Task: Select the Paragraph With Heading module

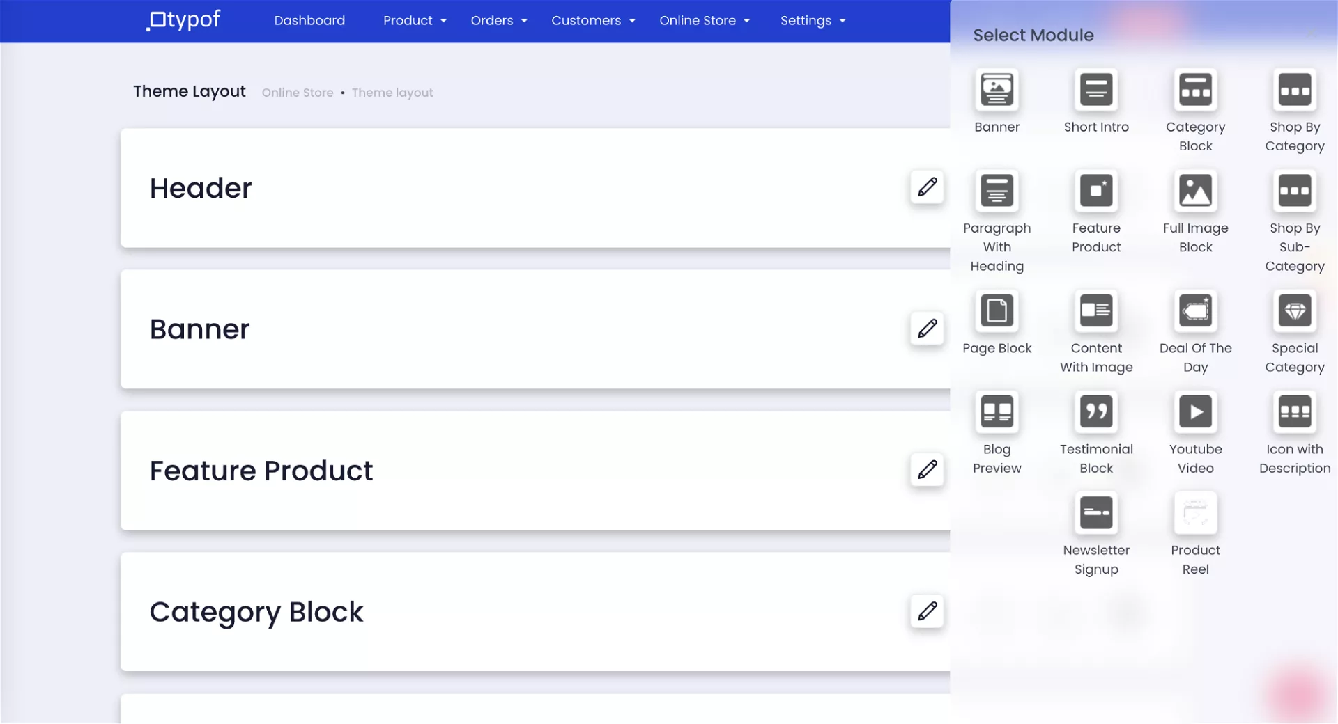Action: 997,191
